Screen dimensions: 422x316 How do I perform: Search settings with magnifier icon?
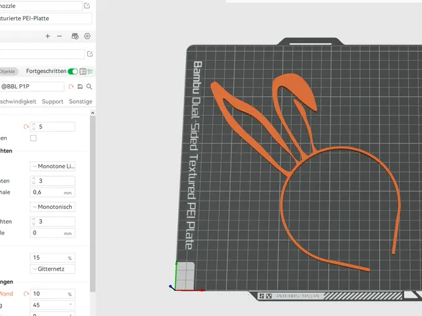[x=89, y=86]
